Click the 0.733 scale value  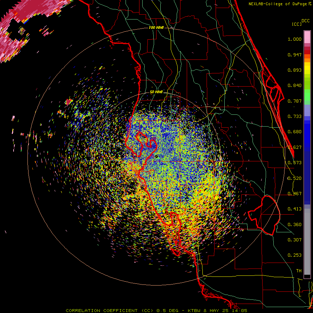[295, 117]
